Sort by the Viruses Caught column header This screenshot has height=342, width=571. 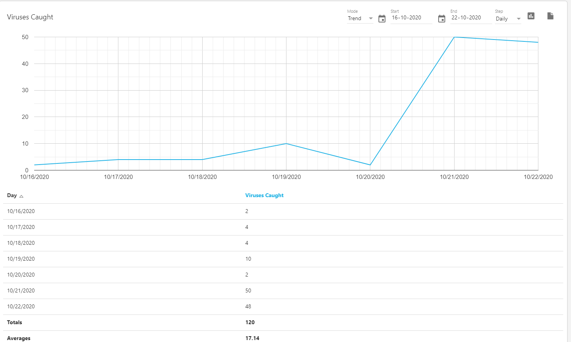point(264,196)
